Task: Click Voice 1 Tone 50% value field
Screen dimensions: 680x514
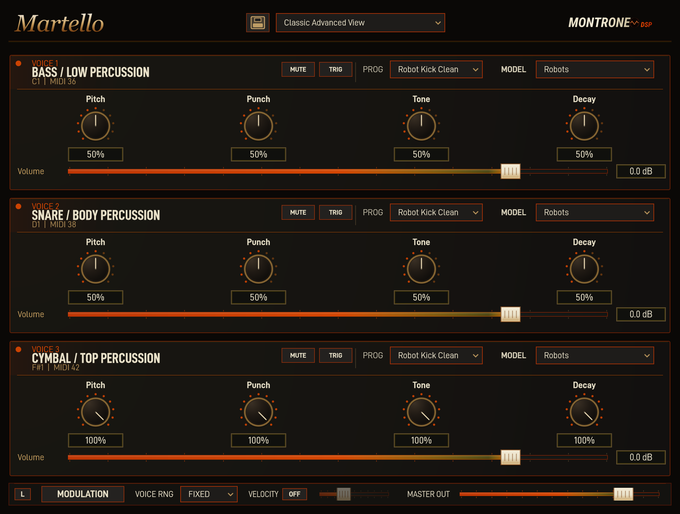Action: (x=421, y=154)
